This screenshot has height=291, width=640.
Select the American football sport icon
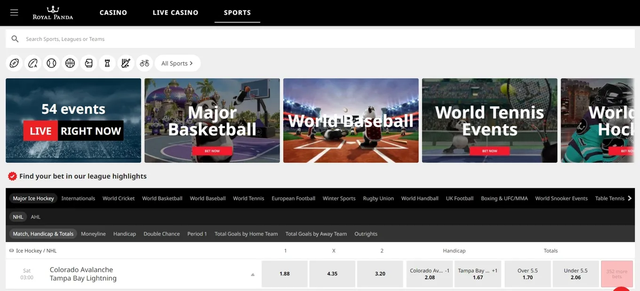pos(14,63)
